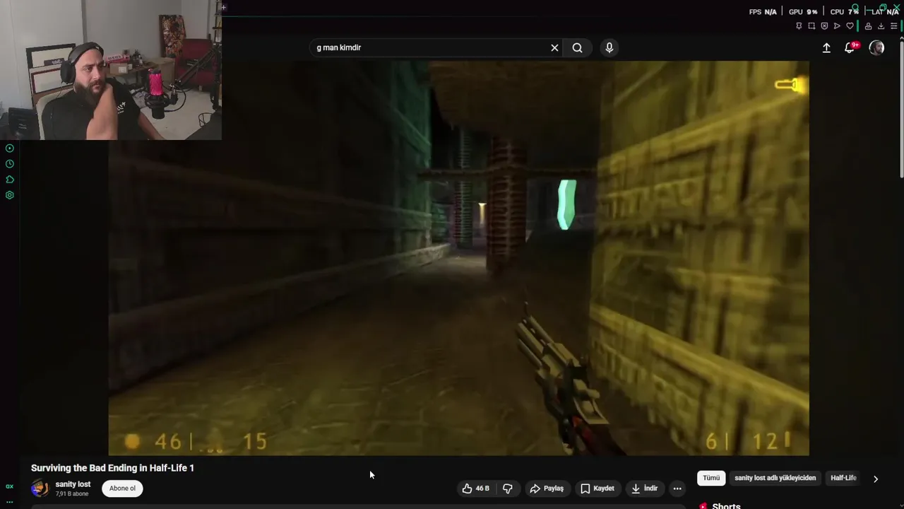Click the pin icon in browser toolbar
The height and width of the screenshot is (509, 904).
point(799,26)
